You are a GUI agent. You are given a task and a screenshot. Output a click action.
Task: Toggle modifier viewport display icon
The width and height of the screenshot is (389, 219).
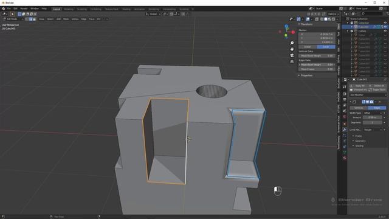point(367,102)
